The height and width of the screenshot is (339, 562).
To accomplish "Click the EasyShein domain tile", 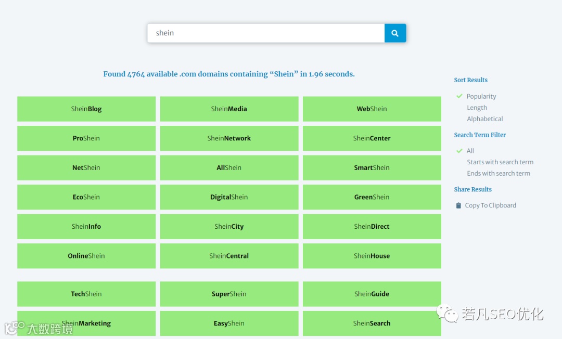I will (229, 323).
